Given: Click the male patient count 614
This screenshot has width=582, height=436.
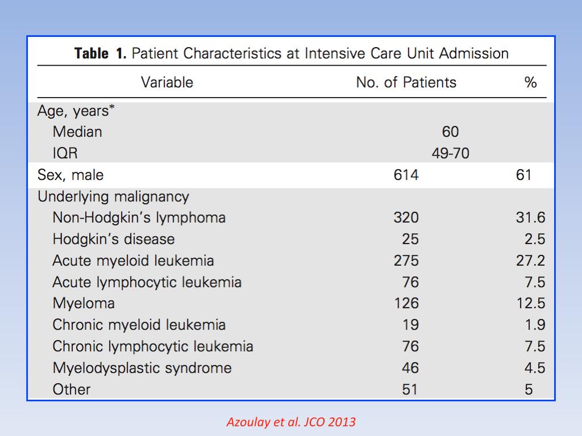Looking at the screenshot, I should pyautogui.click(x=406, y=175).
